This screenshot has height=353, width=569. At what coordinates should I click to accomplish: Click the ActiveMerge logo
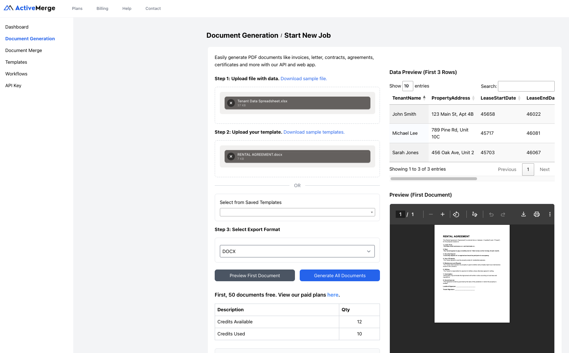point(29,8)
